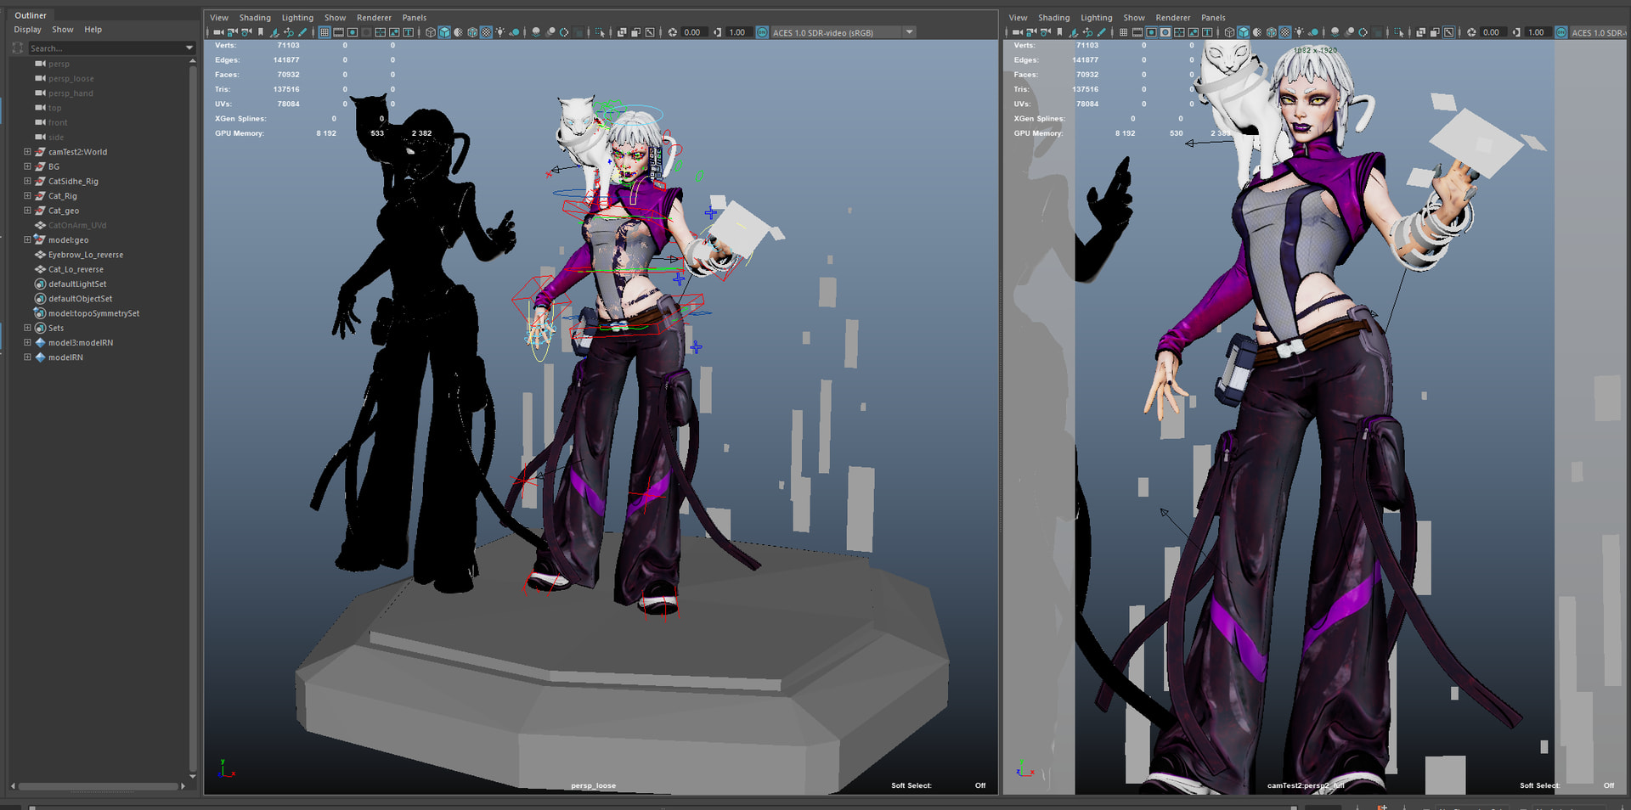This screenshot has height=810, width=1631.
Task: Enable wireframe display in left viewport
Action: click(x=431, y=32)
